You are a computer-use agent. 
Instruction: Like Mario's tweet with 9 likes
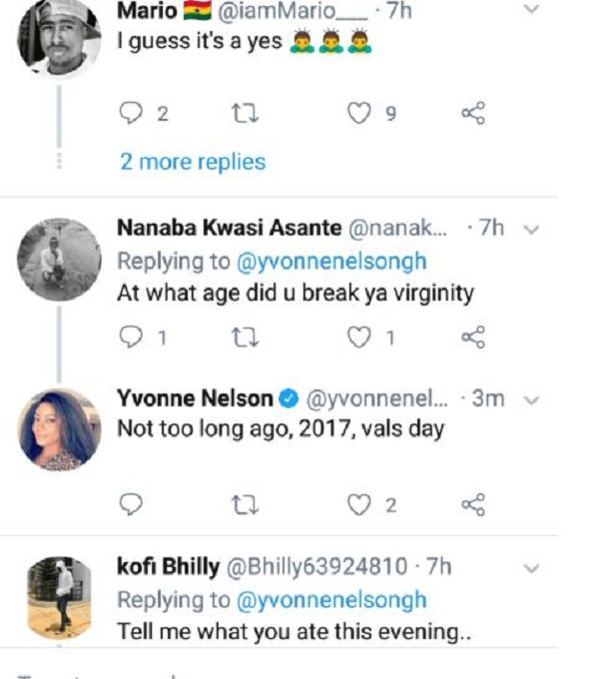click(359, 113)
